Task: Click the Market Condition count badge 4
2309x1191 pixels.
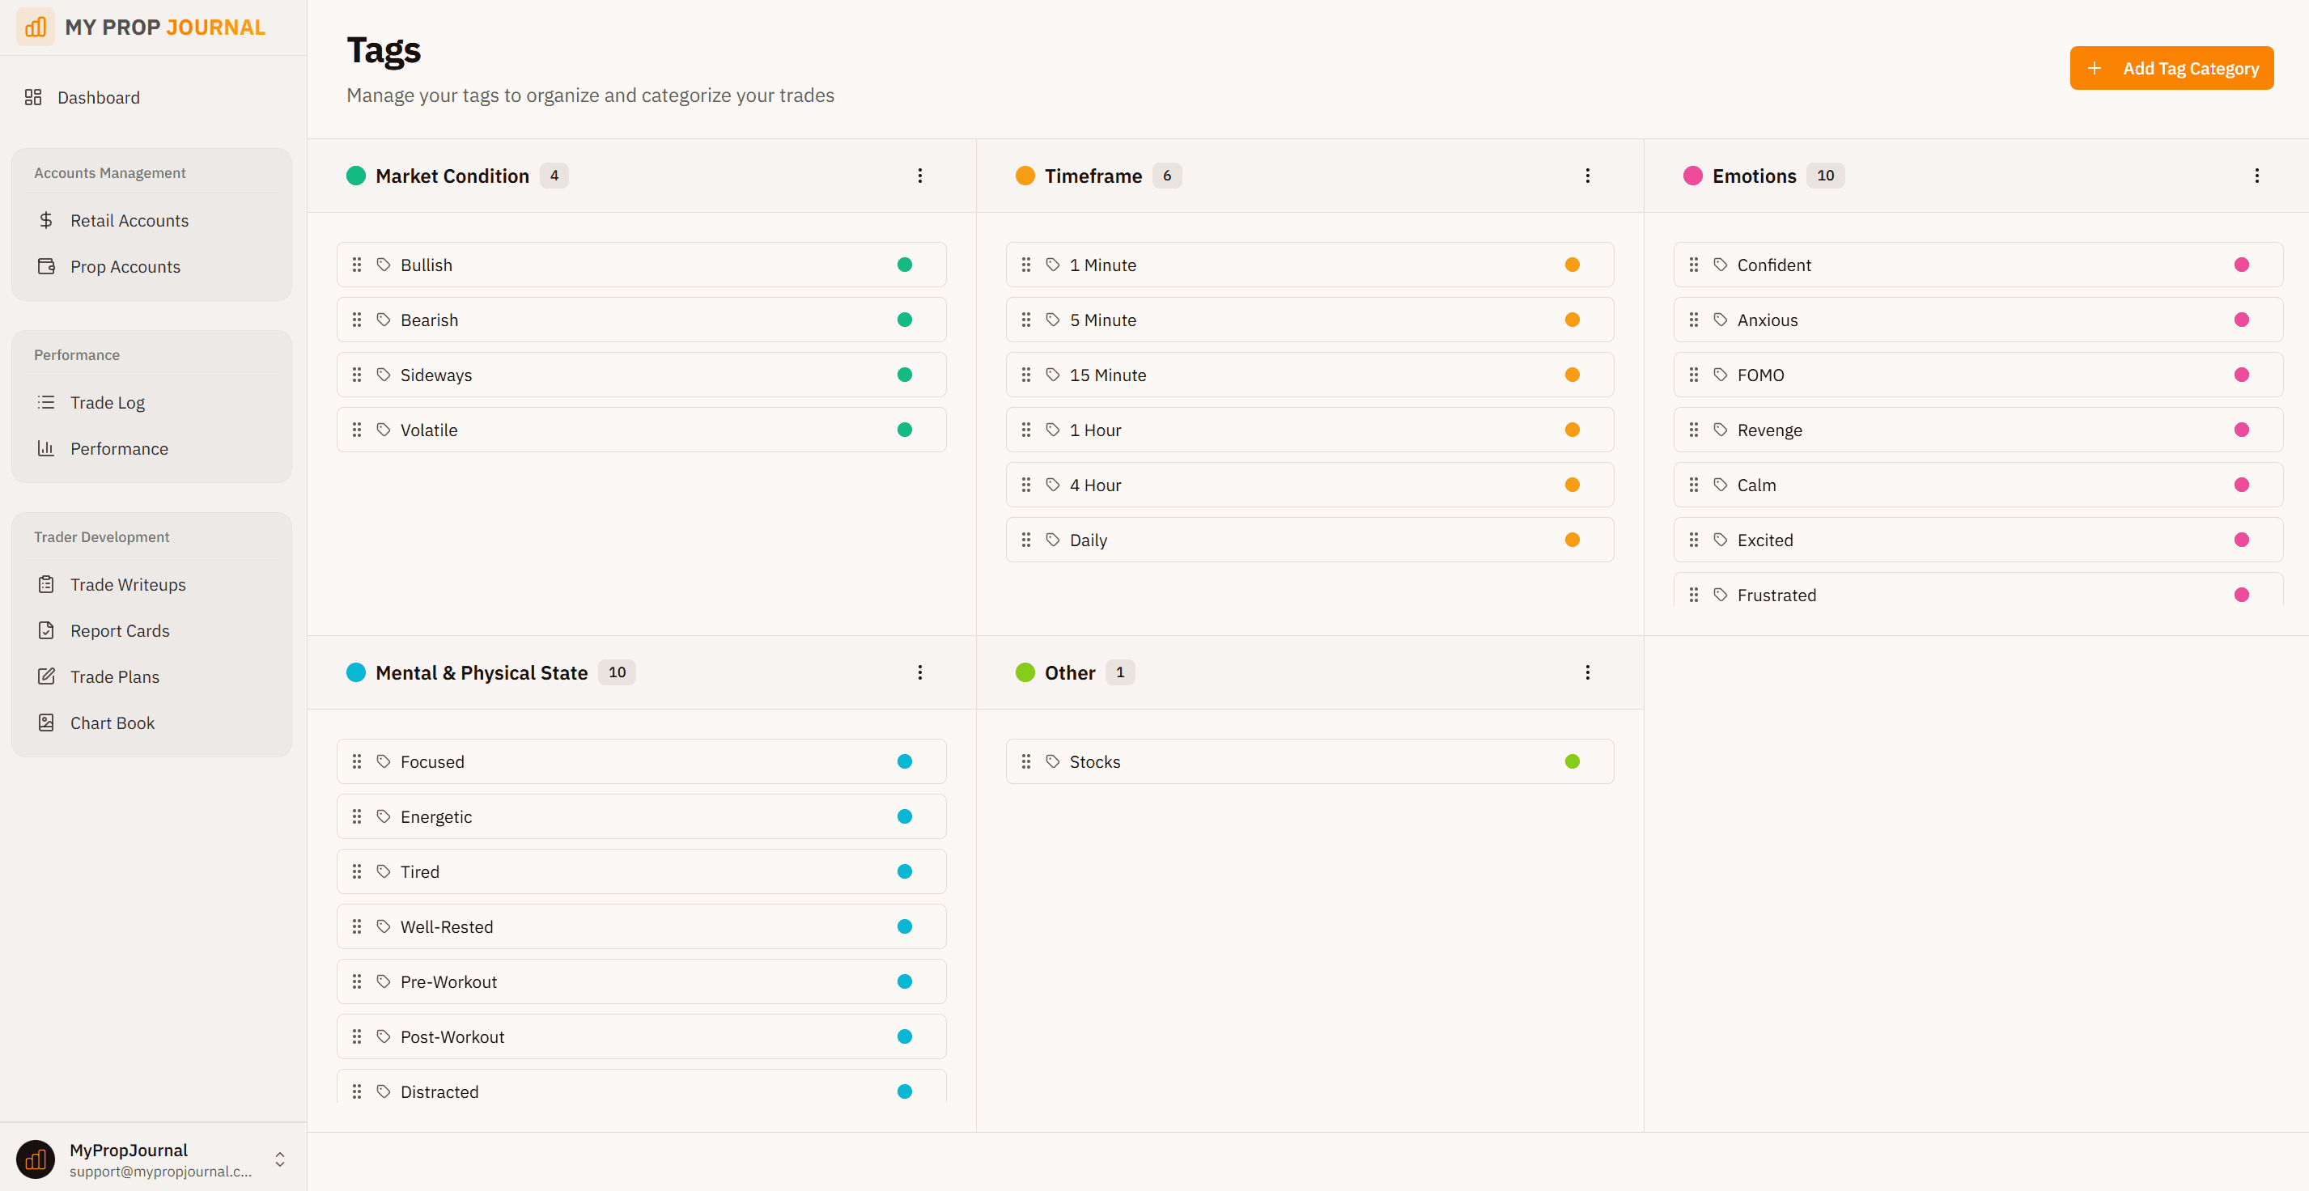Action: pos(554,176)
